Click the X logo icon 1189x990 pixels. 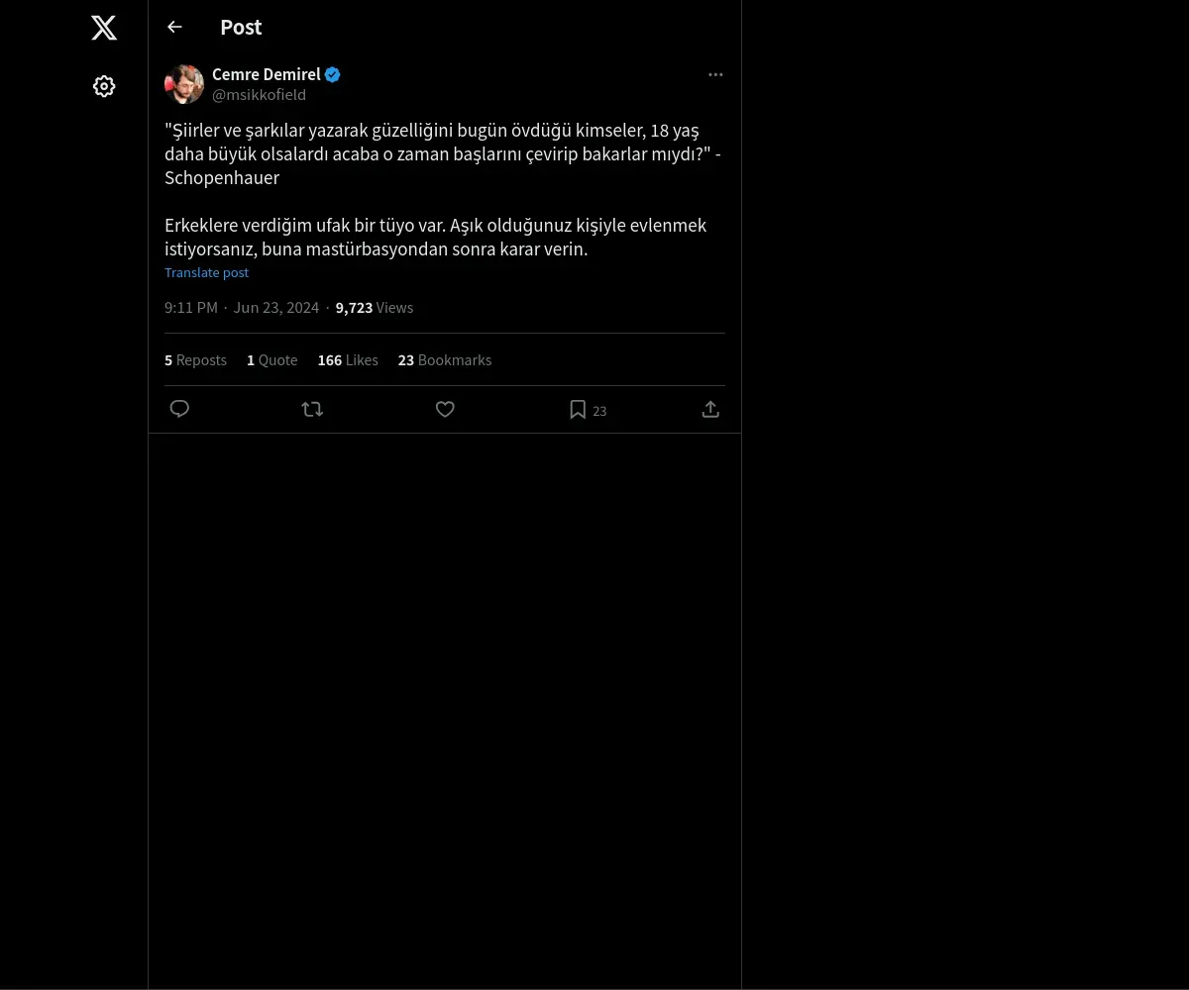[104, 28]
